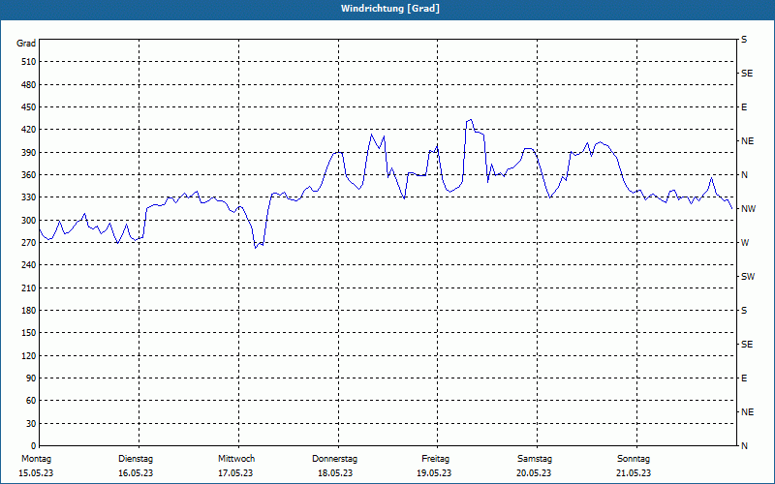Click the 300 degree axis label
The width and height of the screenshot is (775, 484).
point(29,221)
